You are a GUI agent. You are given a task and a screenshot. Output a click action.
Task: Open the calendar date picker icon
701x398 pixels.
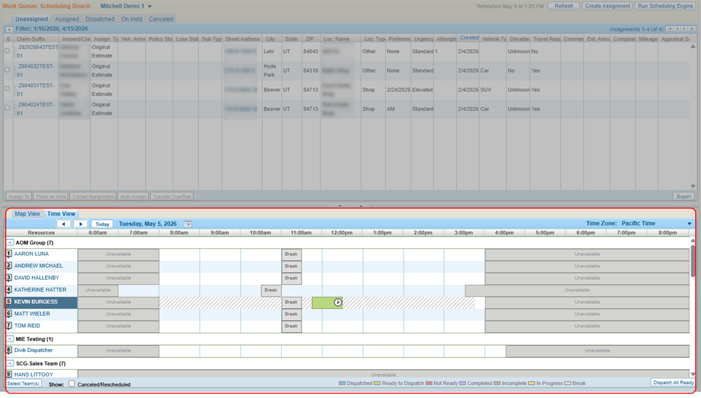coord(188,224)
